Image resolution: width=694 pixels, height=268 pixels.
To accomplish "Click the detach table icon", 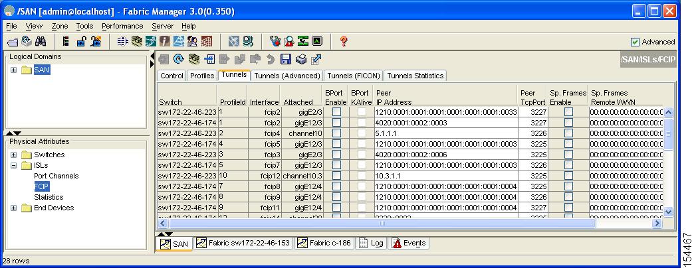I will [316, 59].
